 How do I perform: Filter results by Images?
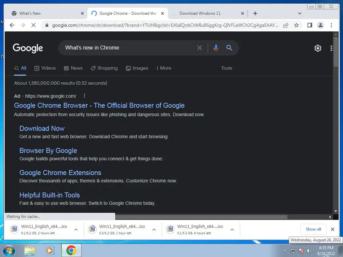coord(137,68)
